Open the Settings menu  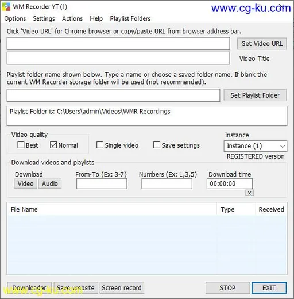(44, 18)
